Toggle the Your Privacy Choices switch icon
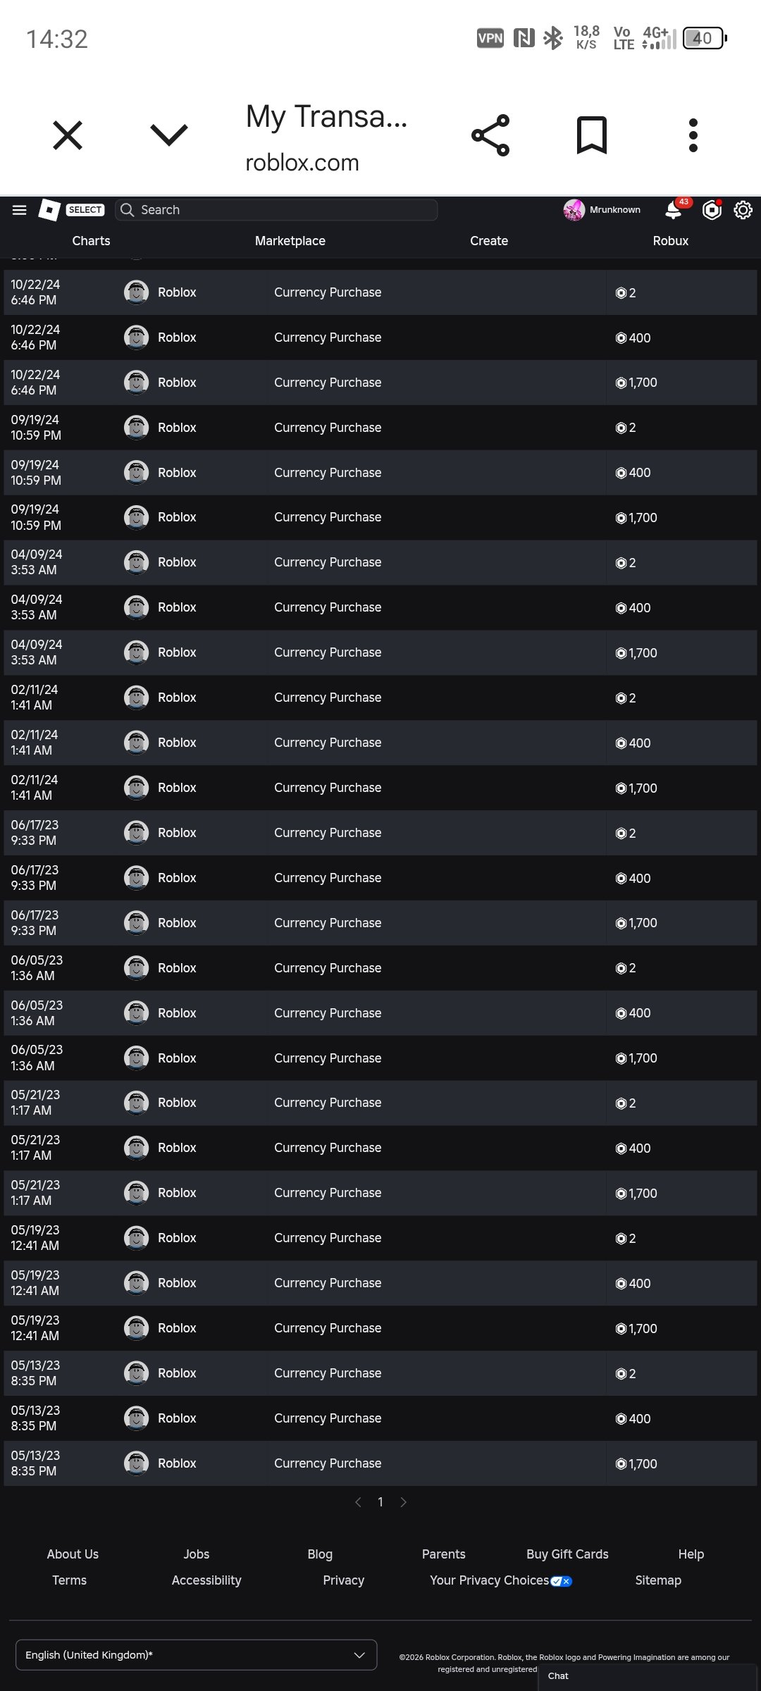 coord(561,1581)
